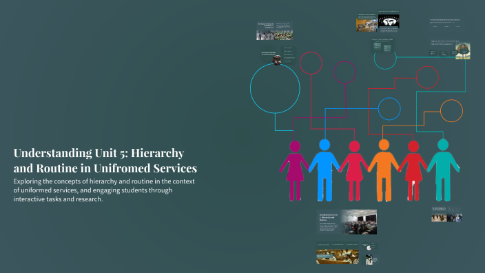The height and width of the screenshot is (273, 485).
Task: Open the introduction slide with audience photo
Action: pos(347,222)
